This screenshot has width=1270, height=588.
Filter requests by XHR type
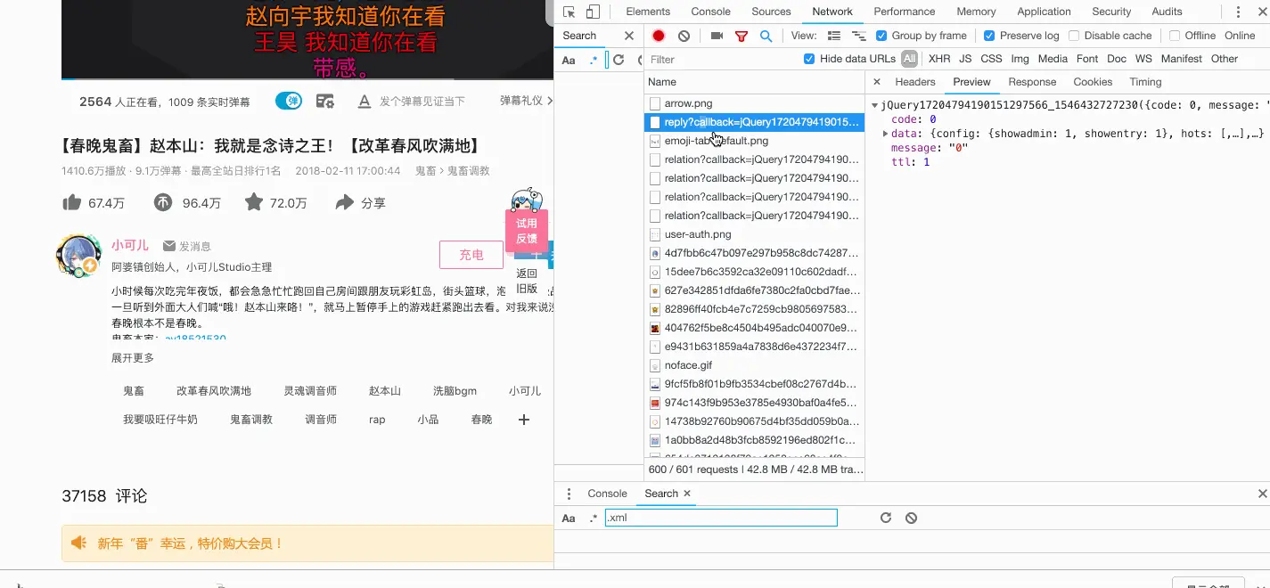click(x=939, y=59)
